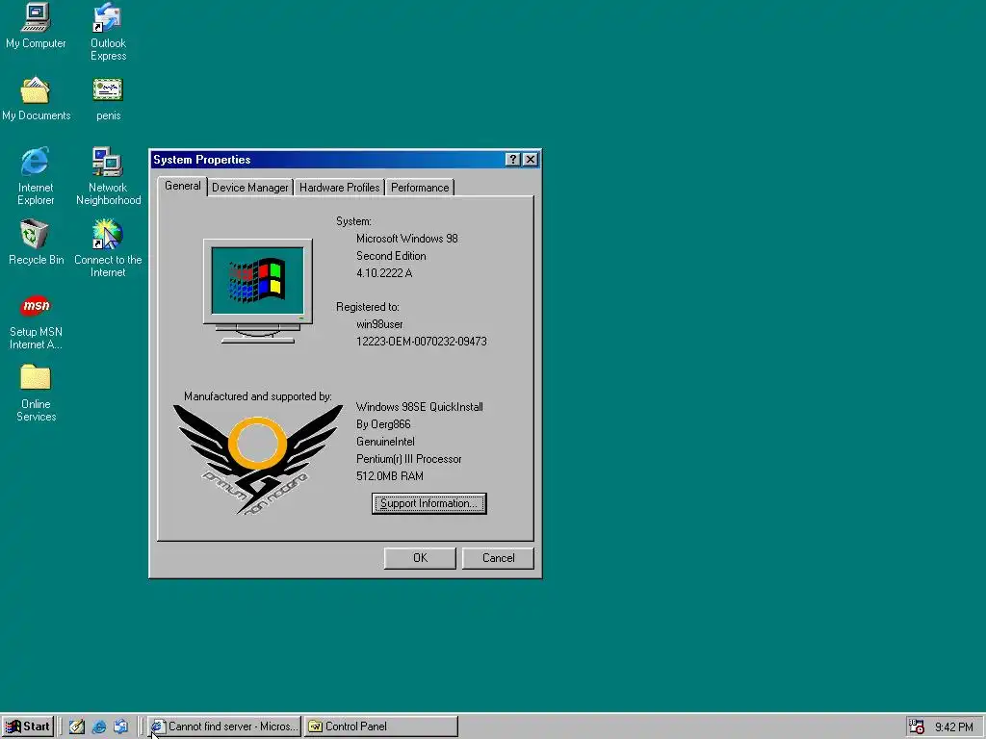986x739 pixels.
Task: Click the Support Information button
Action: pyautogui.click(x=428, y=503)
